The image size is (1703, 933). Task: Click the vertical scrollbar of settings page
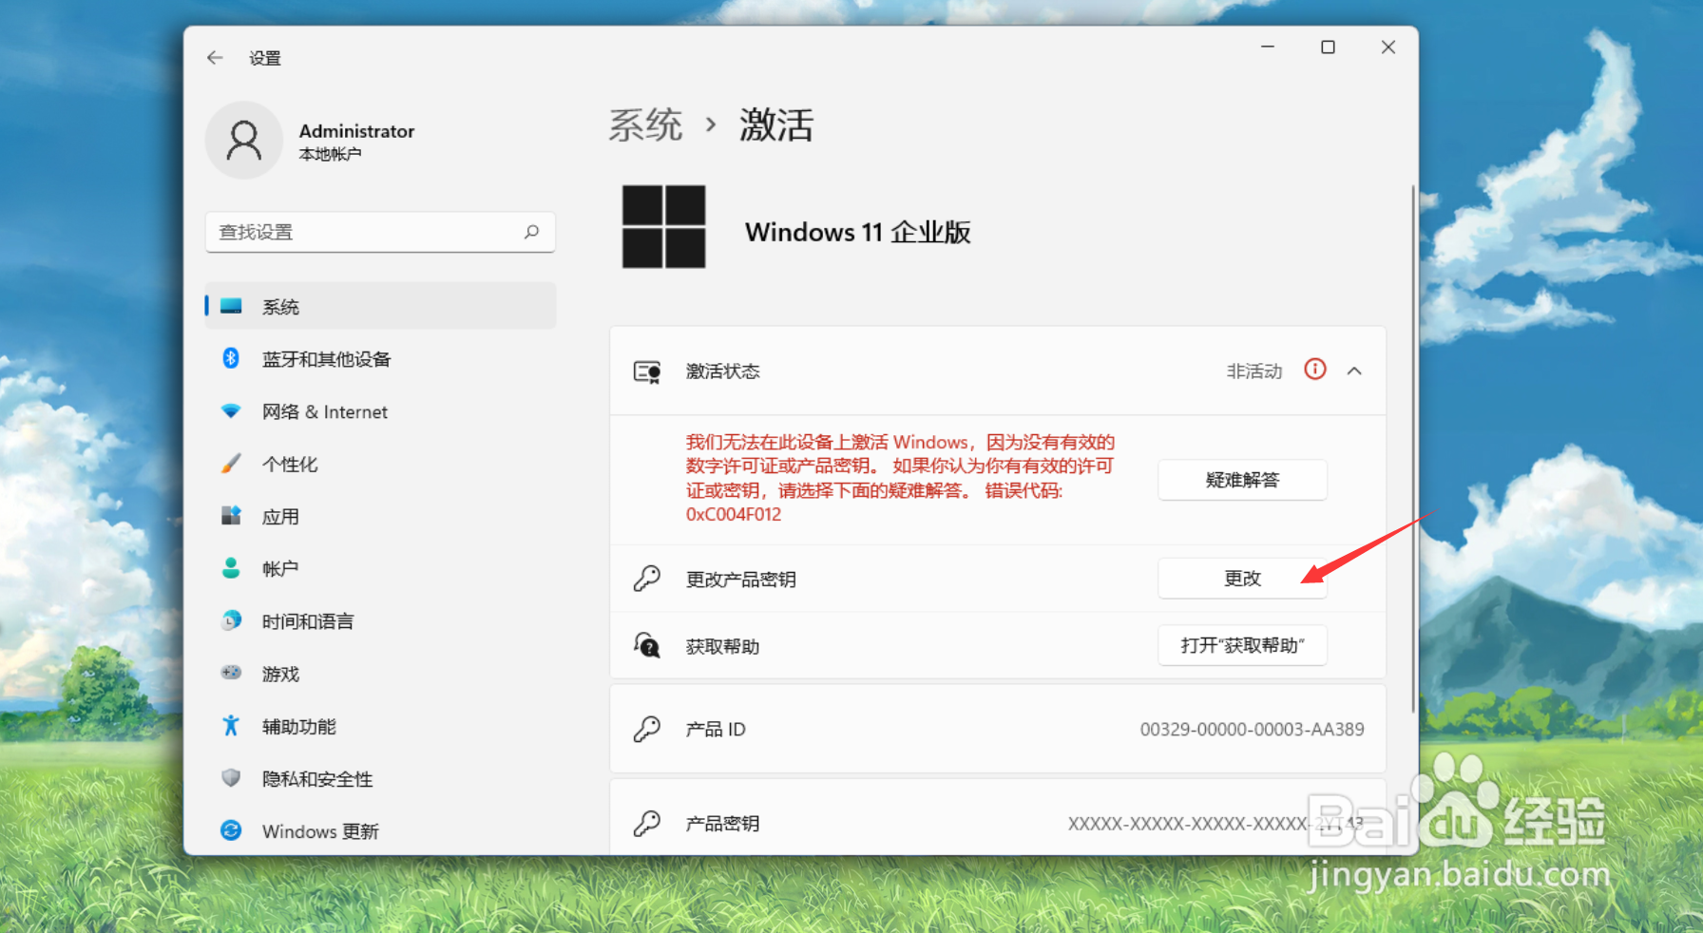click(x=1413, y=448)
